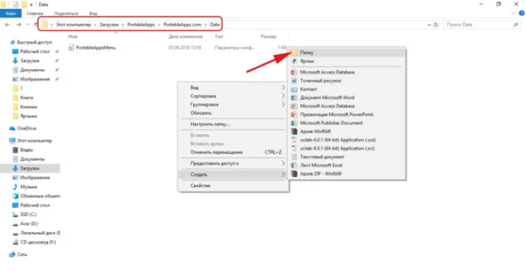Screen dimensions: 526x271
Task: Choose Отменить перемещение in context menu
Action: 233,153
